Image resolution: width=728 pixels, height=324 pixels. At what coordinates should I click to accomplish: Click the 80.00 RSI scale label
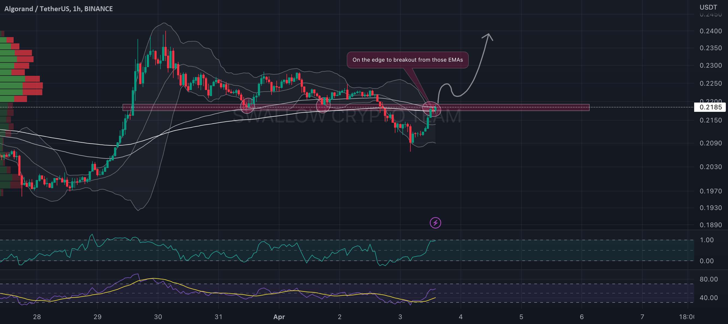click(x=709, y=279)
